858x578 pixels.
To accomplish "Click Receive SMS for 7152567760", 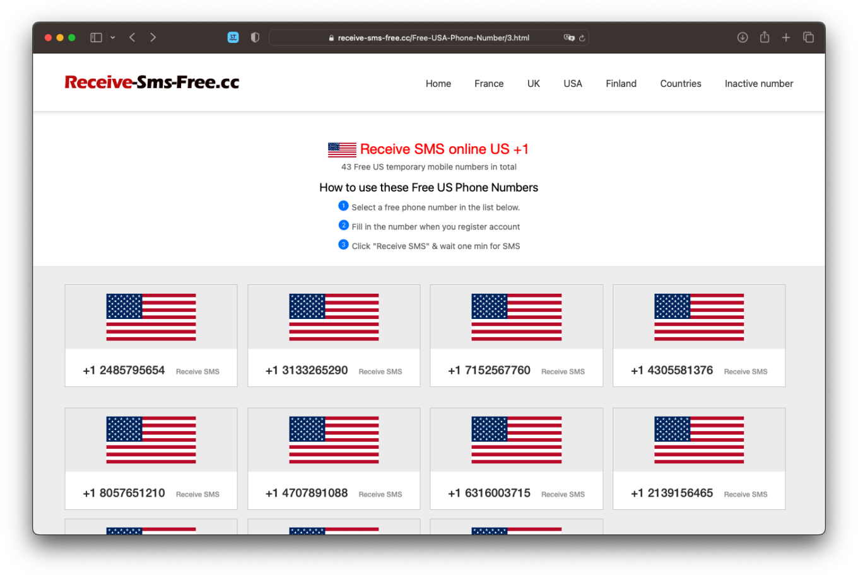I will click(x=563, y=372).
